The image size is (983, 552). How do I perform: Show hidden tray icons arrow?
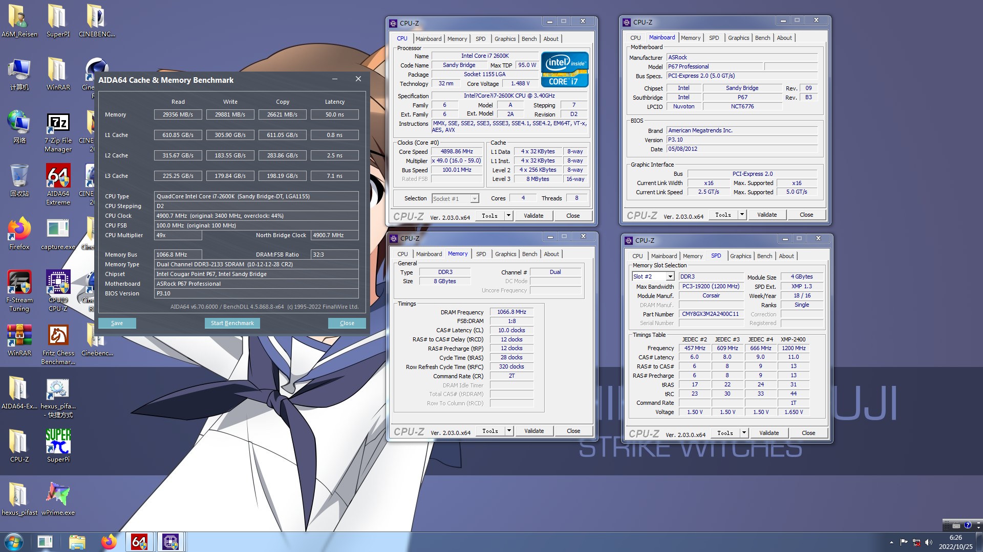(891, 542)
